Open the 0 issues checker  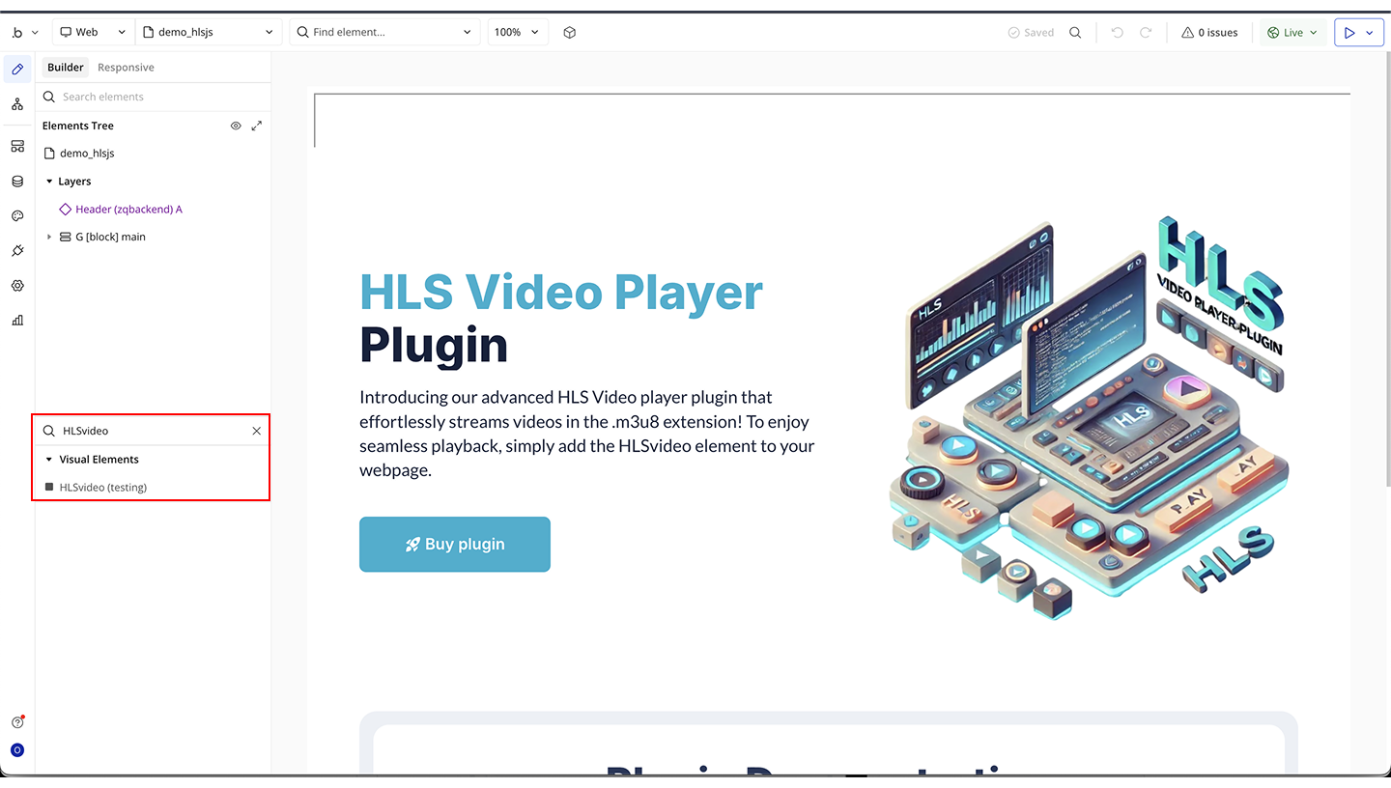tap(1209, 32)
